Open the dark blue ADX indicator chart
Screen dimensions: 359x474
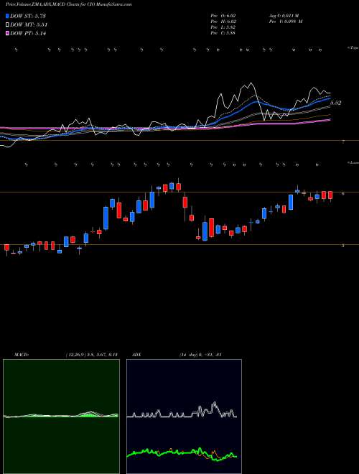(x=184, y=417)
